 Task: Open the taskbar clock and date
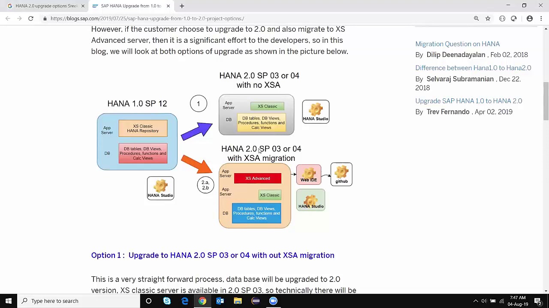518,301
